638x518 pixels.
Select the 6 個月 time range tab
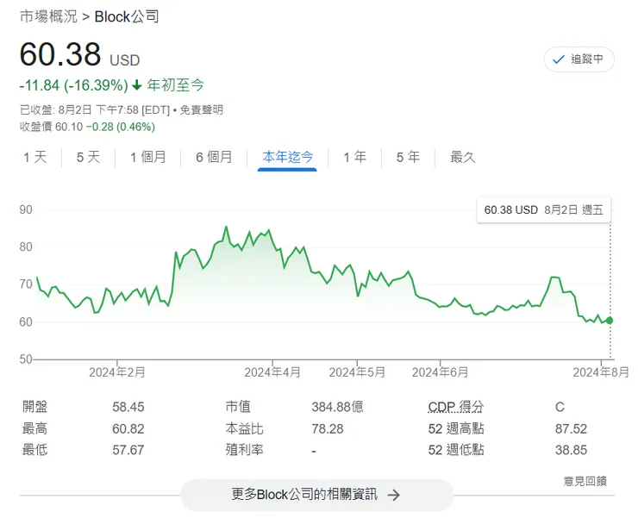[214, 157]
